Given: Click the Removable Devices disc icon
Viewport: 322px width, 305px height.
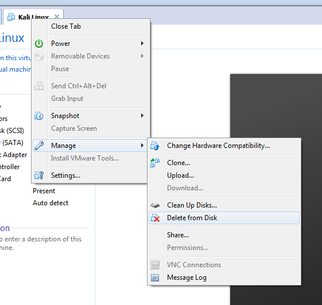Looking at the screenshot, I should (x=39, y=56).
